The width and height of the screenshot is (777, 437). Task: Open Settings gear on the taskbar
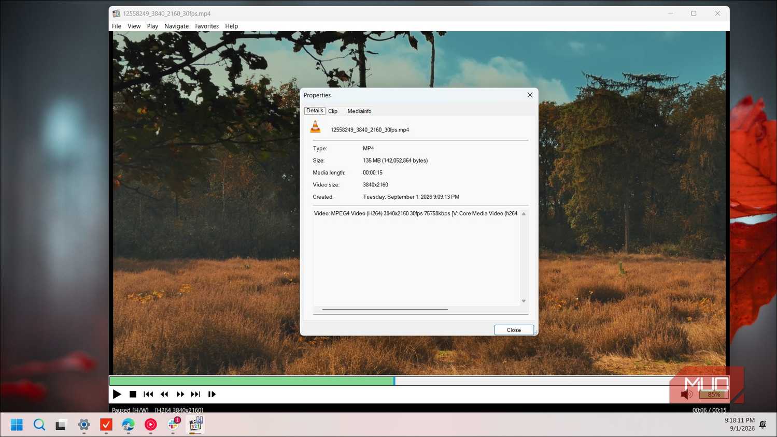tap(84, 425)
